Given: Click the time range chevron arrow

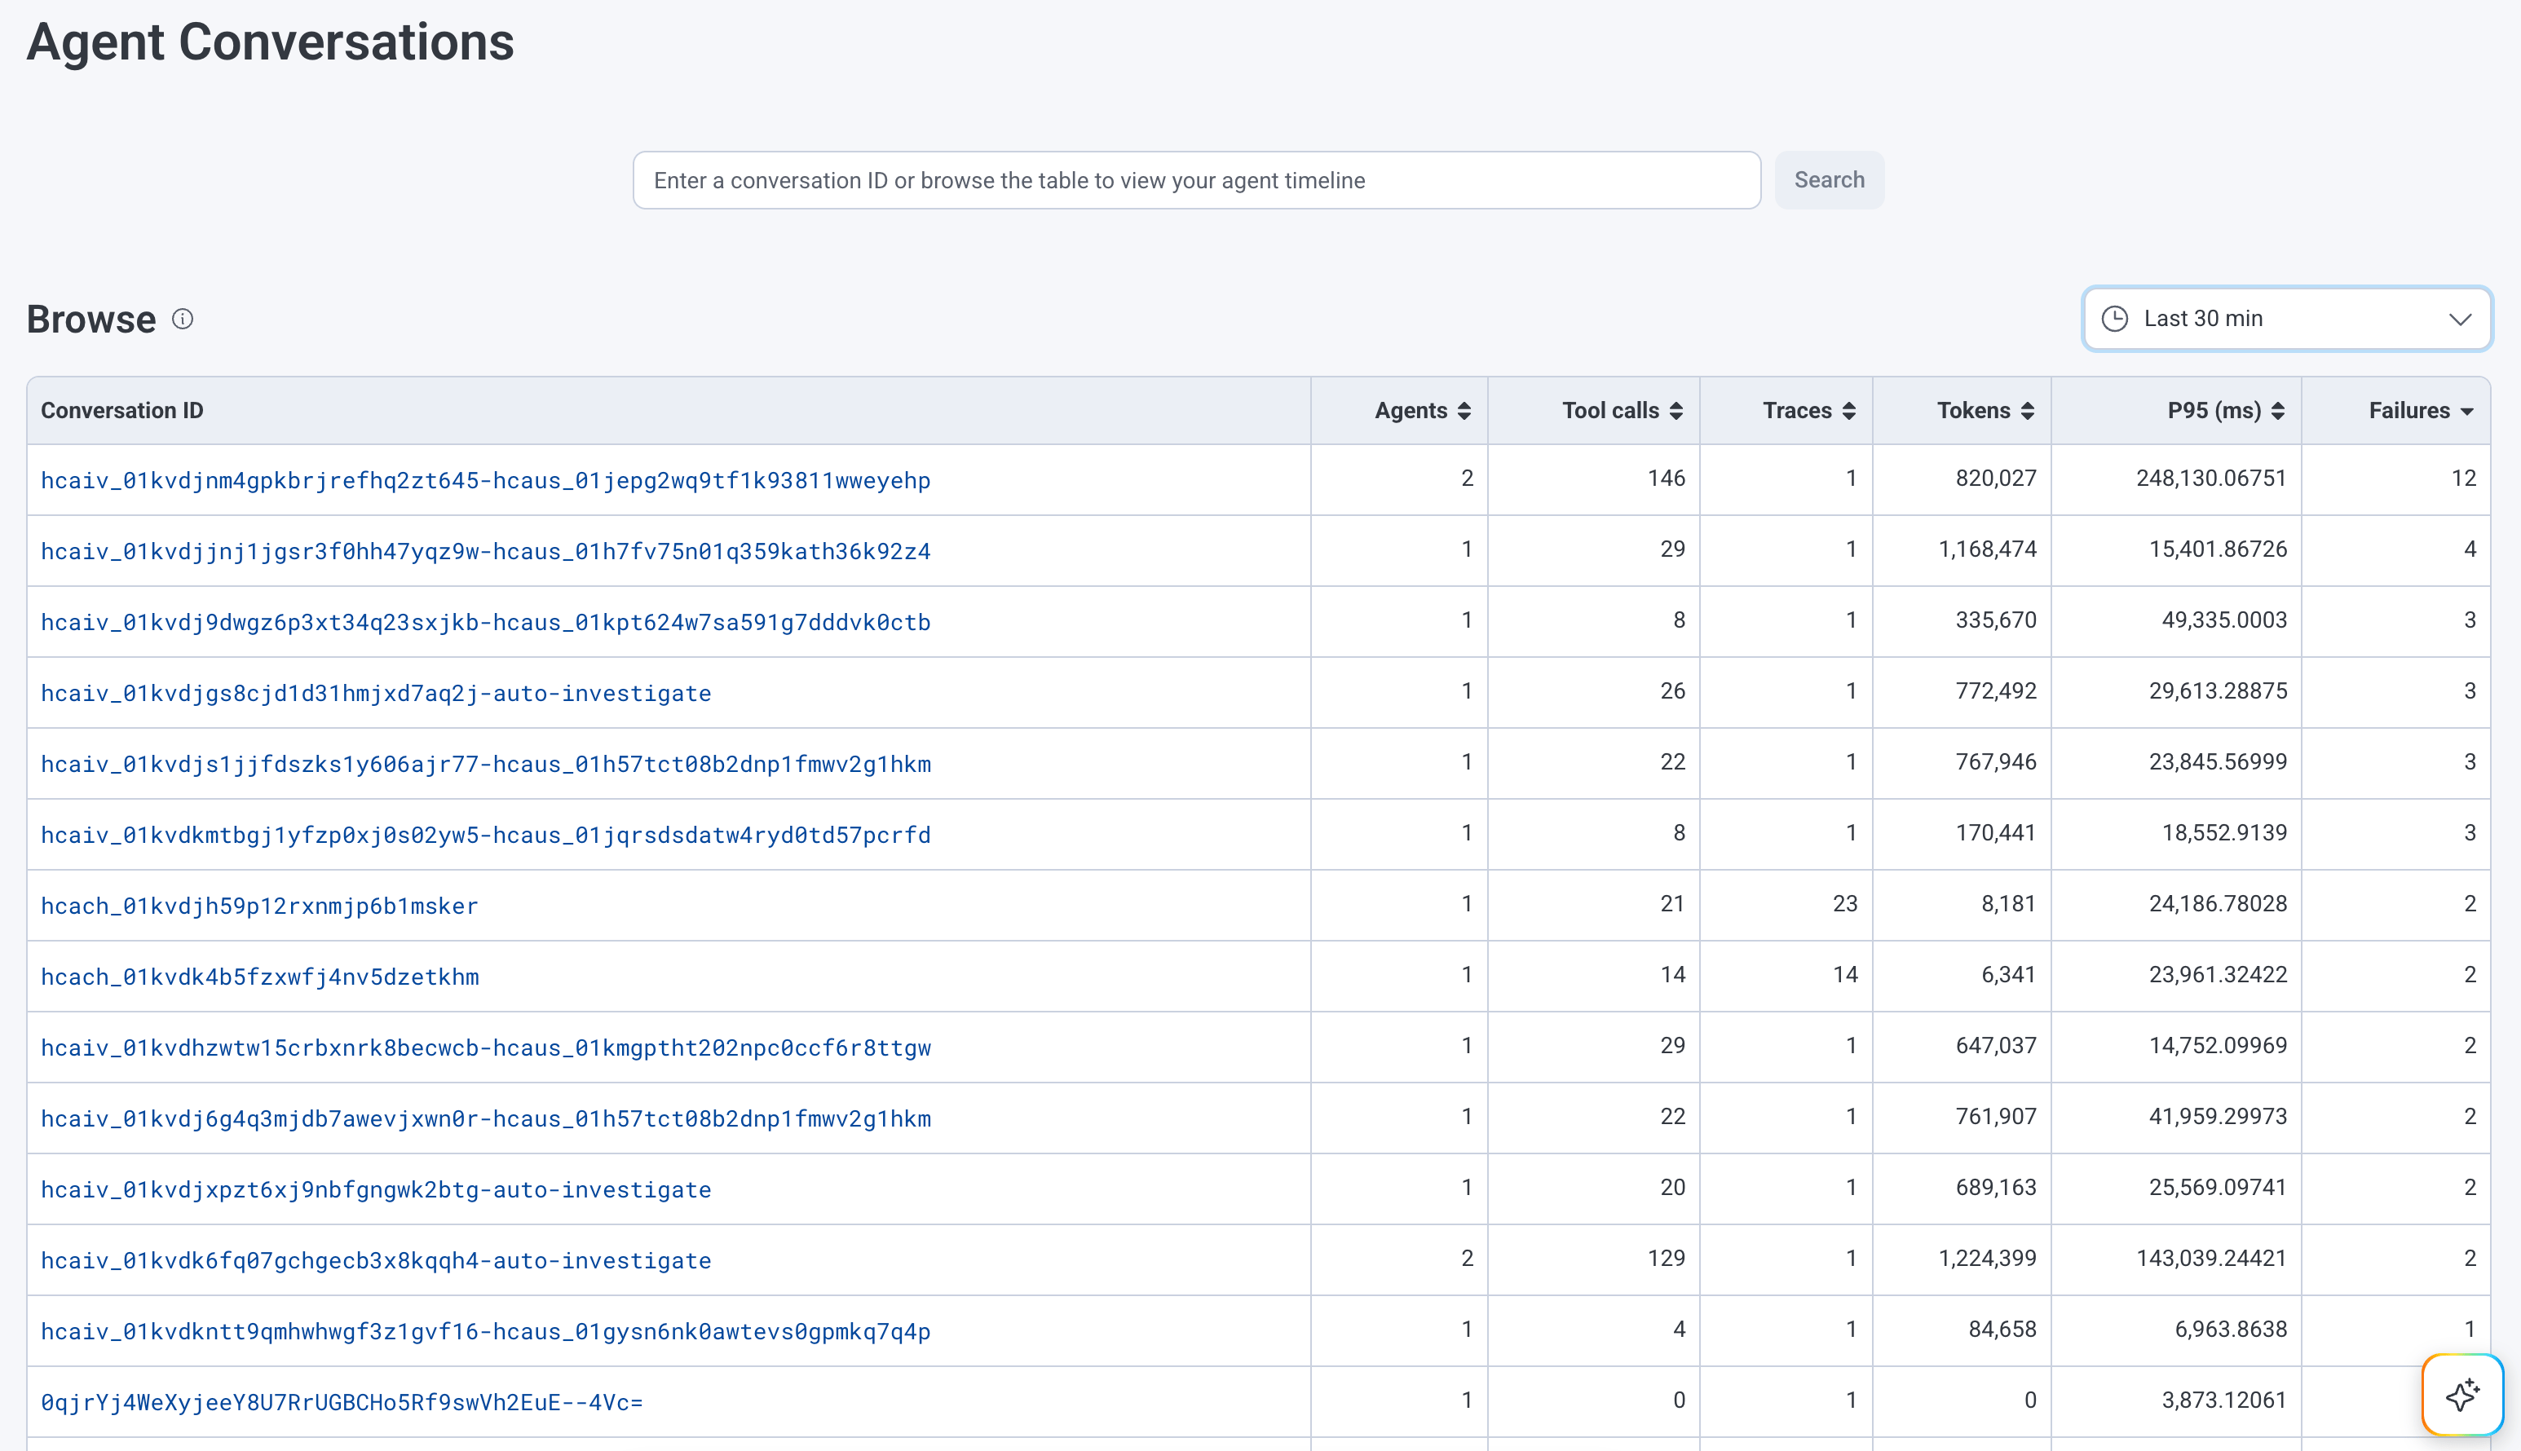Looking at the screenshot, I should 2459,320.
